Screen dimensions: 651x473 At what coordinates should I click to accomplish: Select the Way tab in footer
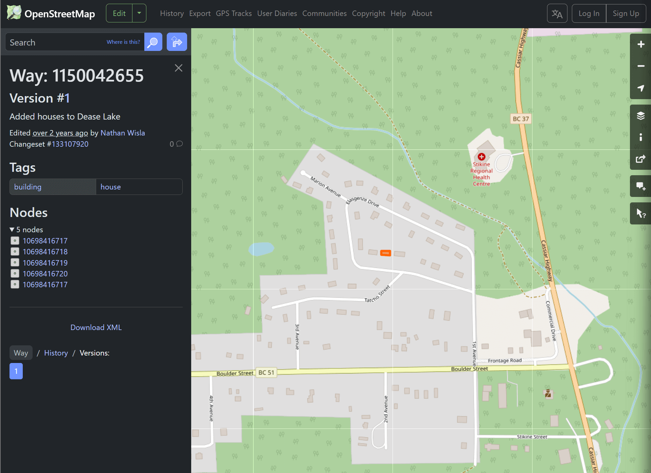pyautogui.click(x=21, y=353)
